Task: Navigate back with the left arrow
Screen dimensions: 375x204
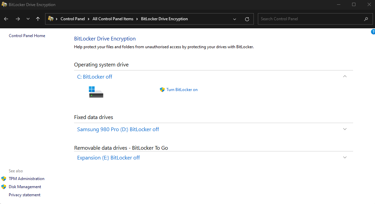Action: pyautogui.click(x=6, y=19)
